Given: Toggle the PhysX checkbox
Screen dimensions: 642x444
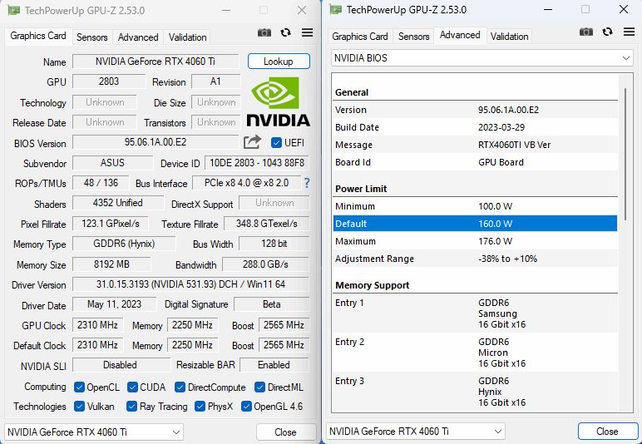Looking at the screenshot, I should [x=200, y=406].
